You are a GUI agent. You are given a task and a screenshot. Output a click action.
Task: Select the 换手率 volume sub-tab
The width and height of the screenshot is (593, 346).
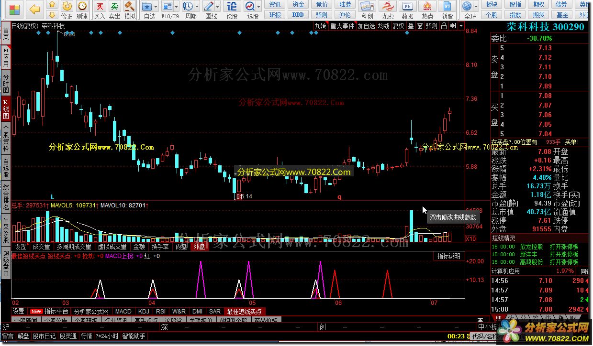(160, 247)
